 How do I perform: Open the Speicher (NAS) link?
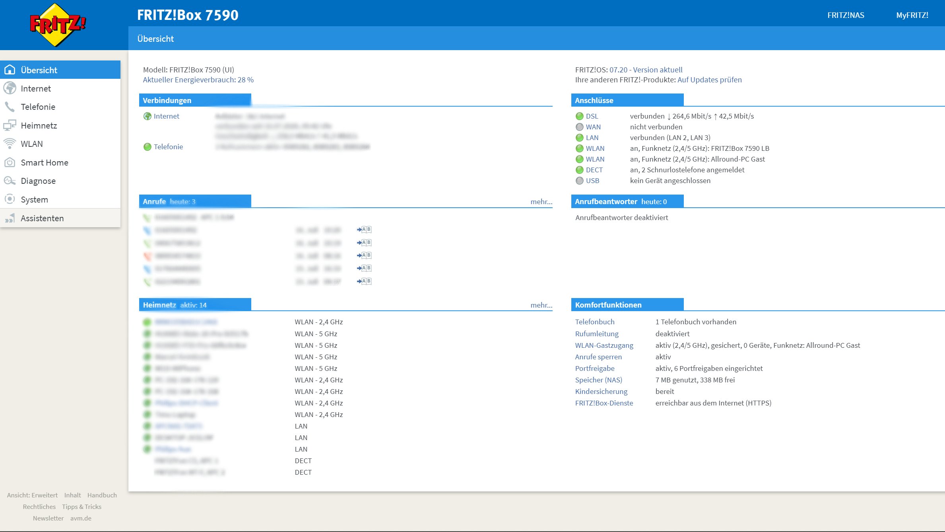[599, 380]
